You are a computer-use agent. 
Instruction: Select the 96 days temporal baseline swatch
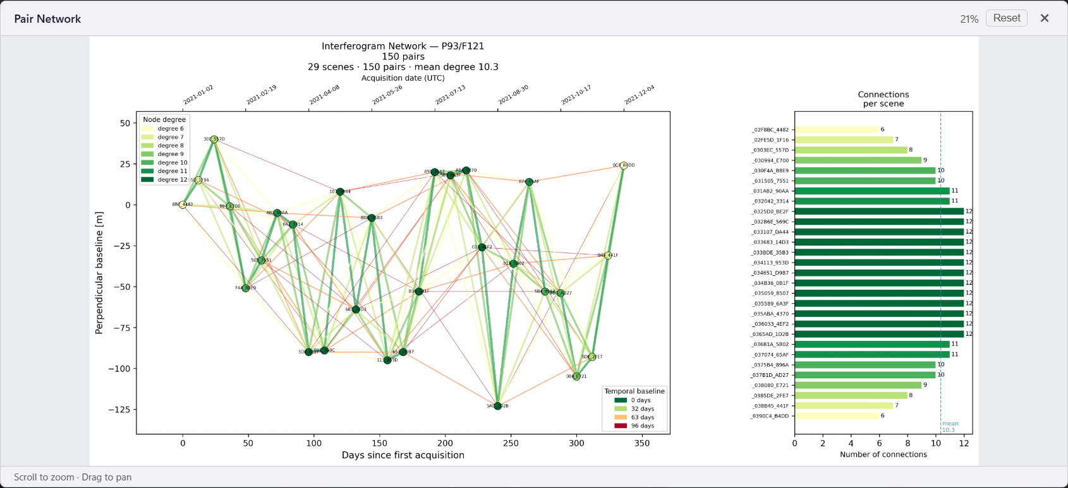coord(621,426)
